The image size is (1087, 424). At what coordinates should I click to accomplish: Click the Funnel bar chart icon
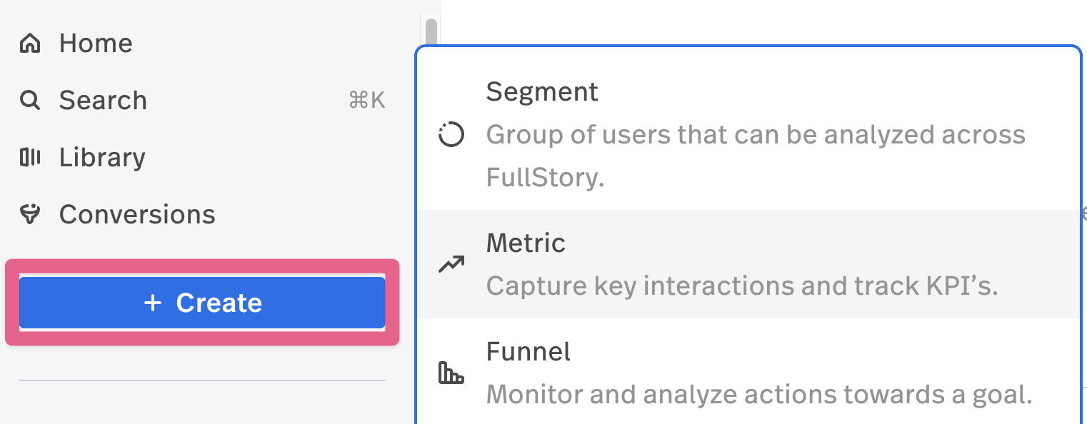coord(451,373)
